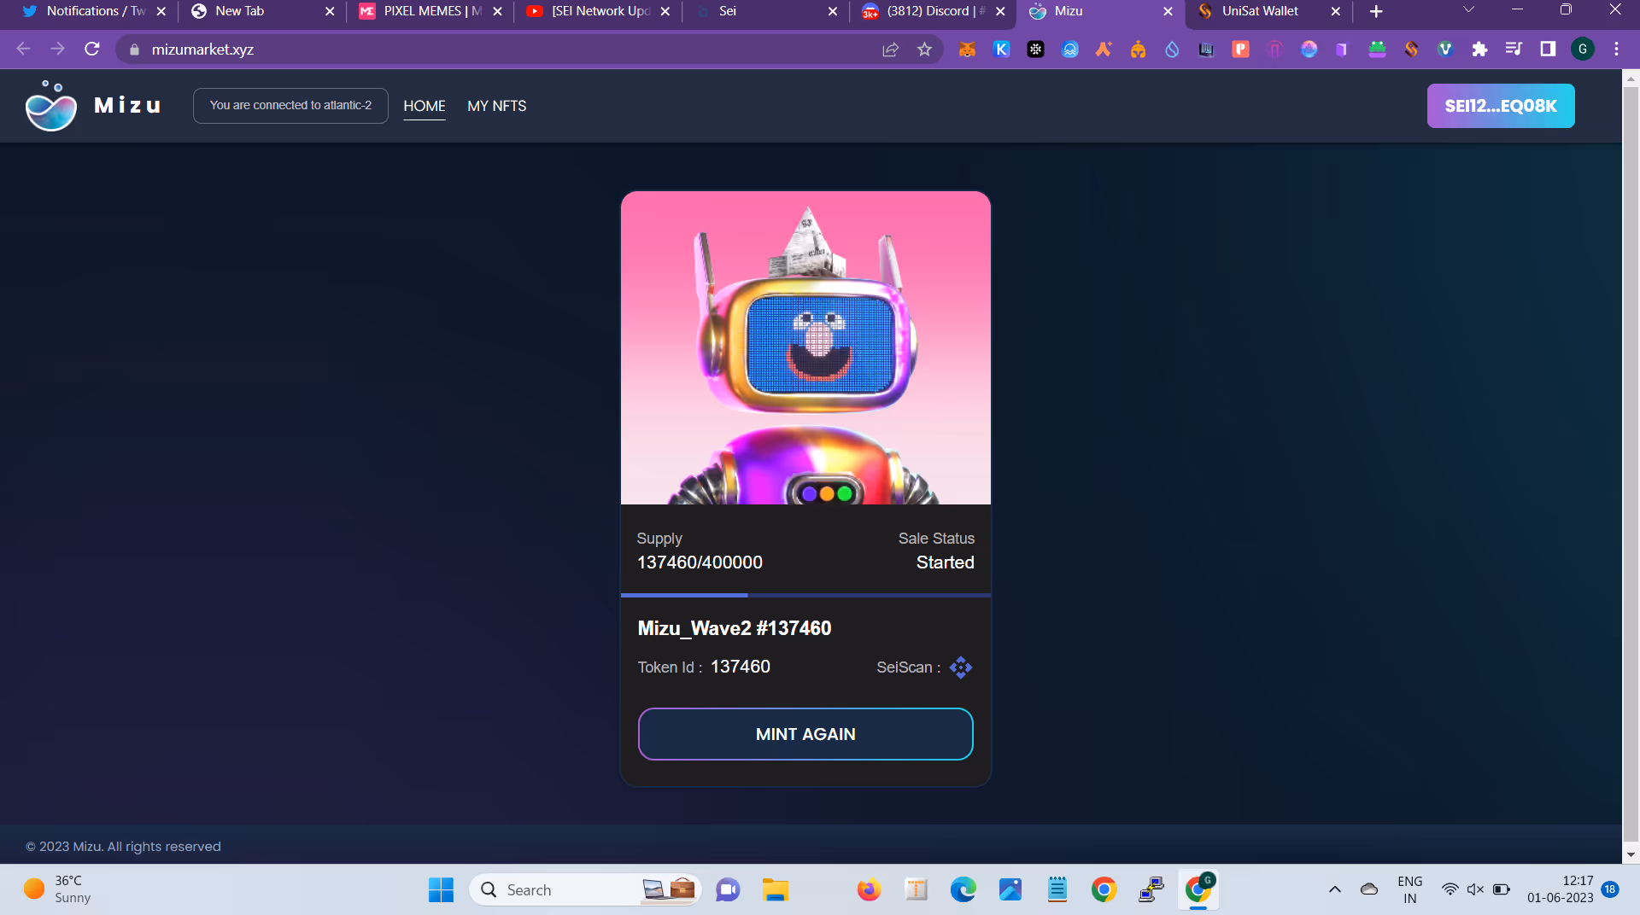
Task: Bookmark this page with star icon
Action: (x=924, y=50)
